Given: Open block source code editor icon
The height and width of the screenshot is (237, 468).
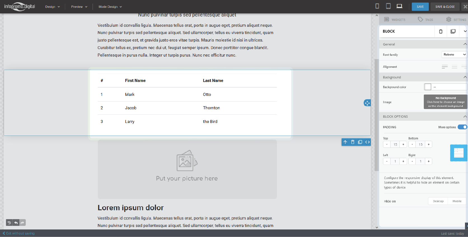Looking at the screenshot, I should pyautogui.click(x=367, y=142).
